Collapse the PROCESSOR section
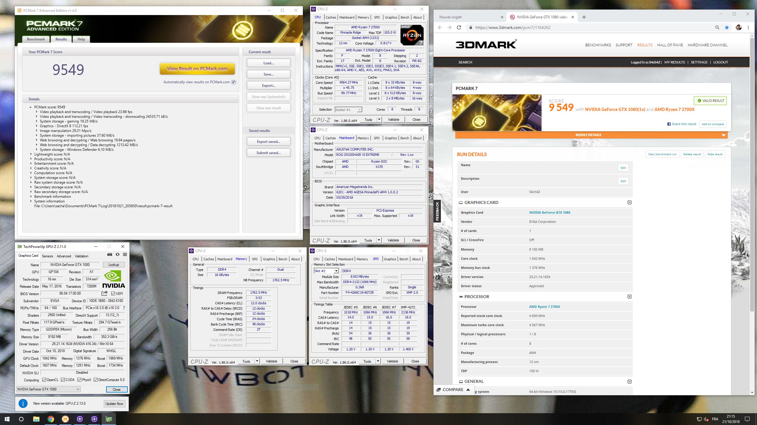This screenshot has height=425, width=757. [x=629, y=297]
